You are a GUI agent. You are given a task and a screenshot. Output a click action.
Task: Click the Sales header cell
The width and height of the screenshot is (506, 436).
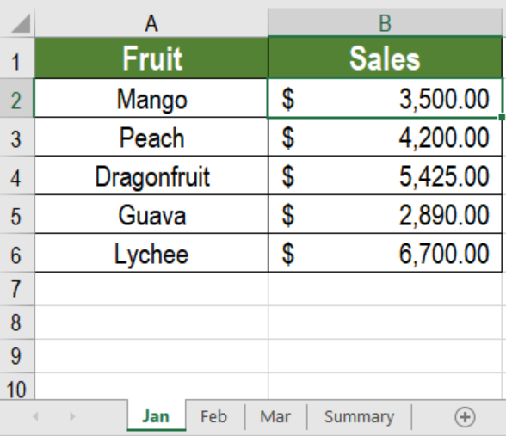pos(385,58)
